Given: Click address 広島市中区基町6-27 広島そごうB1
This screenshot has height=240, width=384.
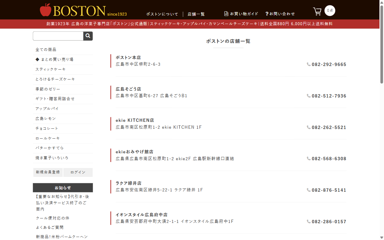Looking at the screenshot, I should [151, 96].
